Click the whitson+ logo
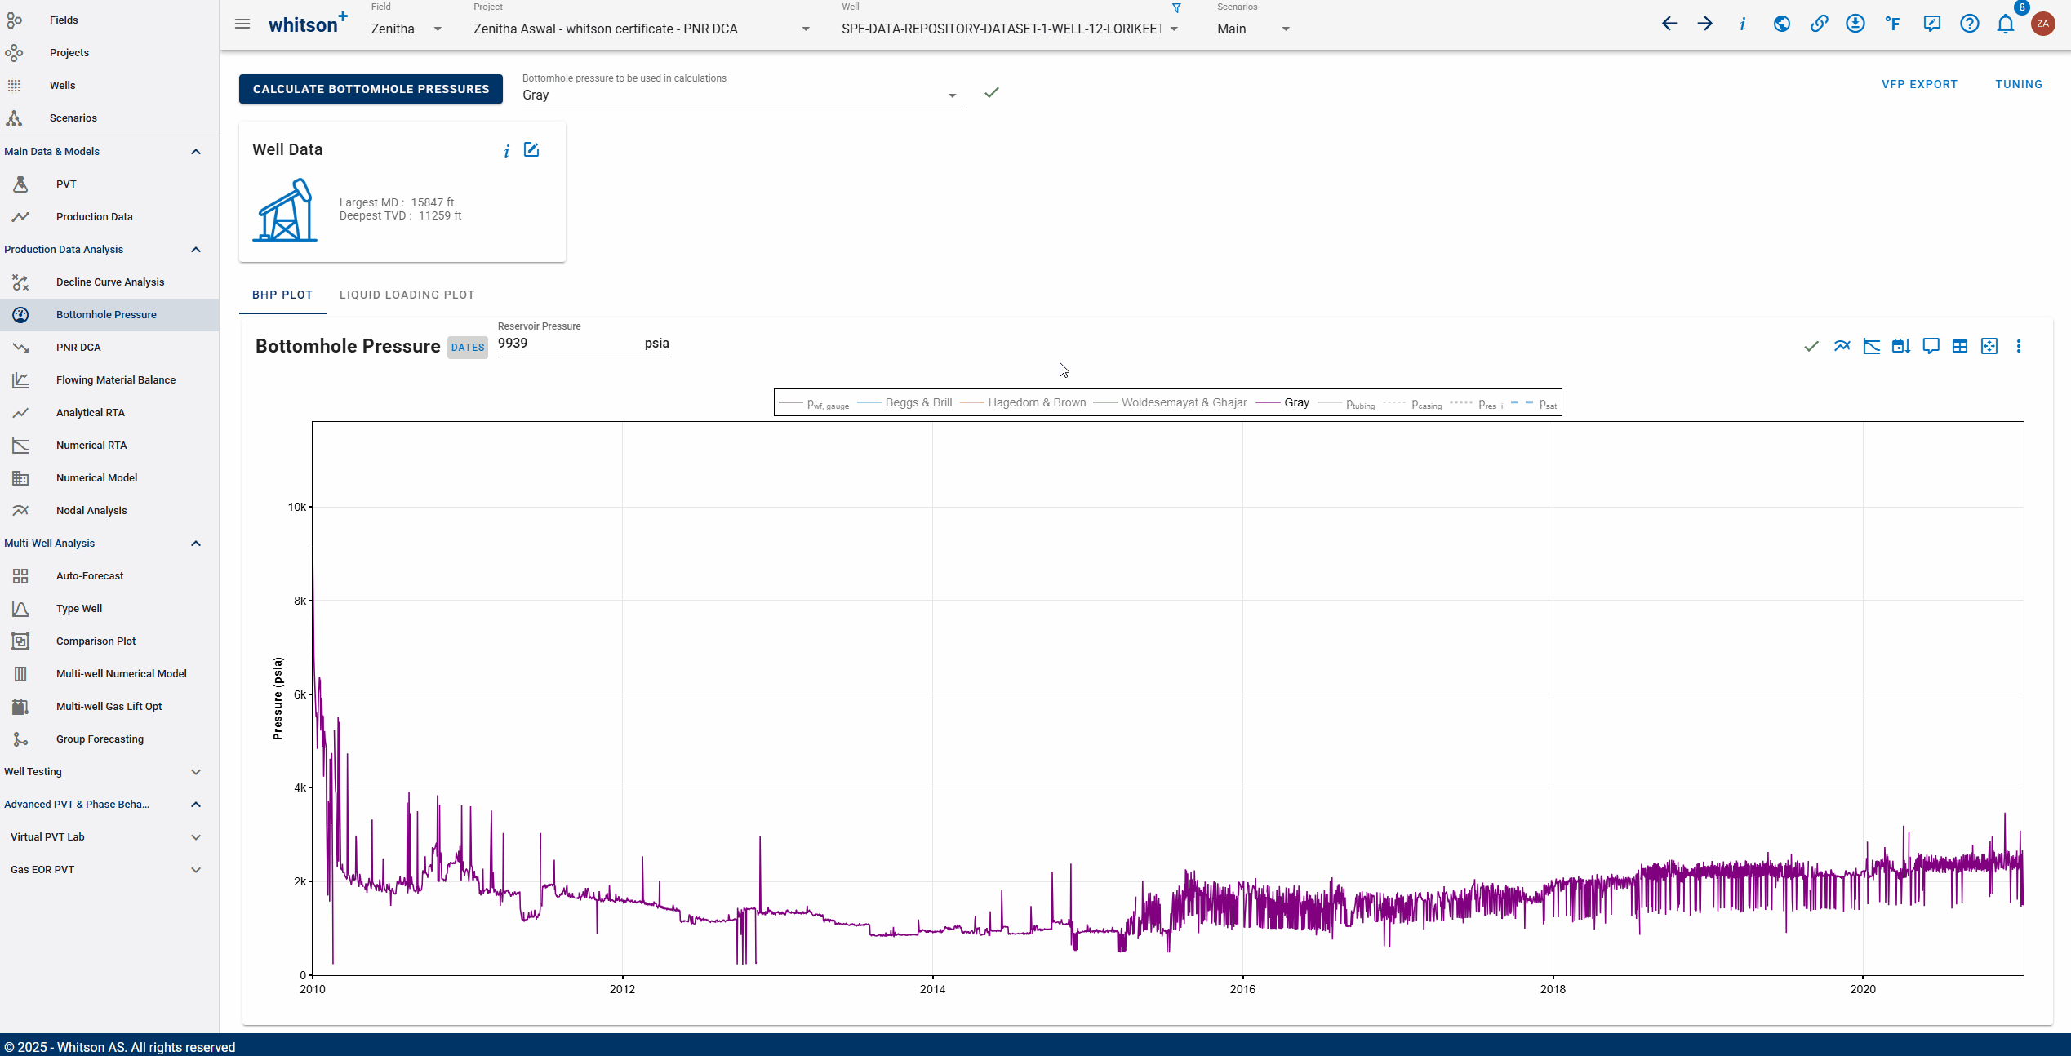Viewport: 2071px width, 1056px height. [x=308, y=24]
